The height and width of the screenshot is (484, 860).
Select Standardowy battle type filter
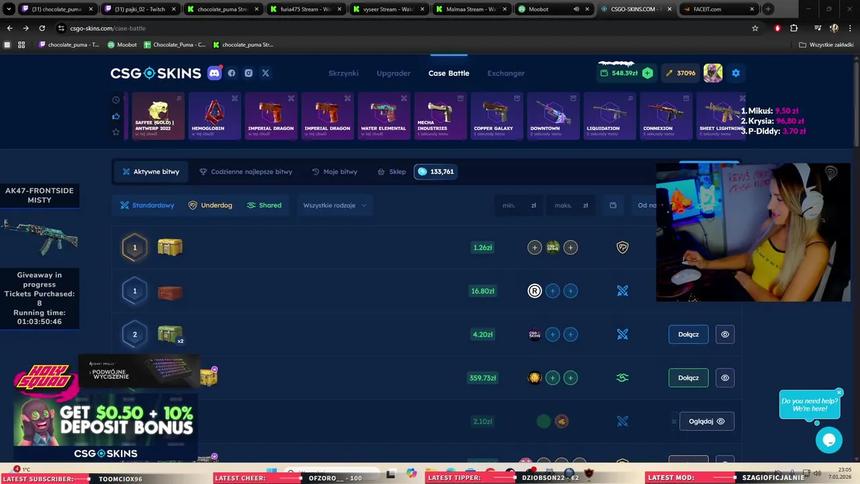coord(147,205)
